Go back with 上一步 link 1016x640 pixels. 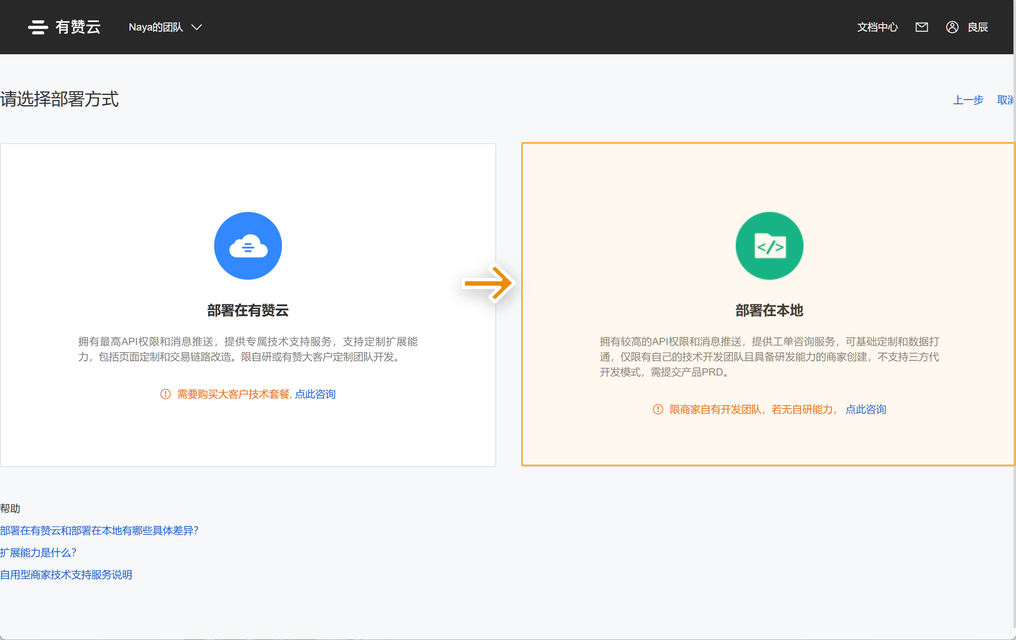968,100
